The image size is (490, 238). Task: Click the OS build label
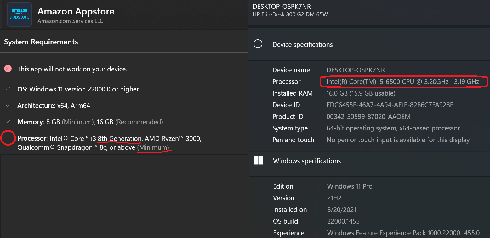(x=286, y=221)
